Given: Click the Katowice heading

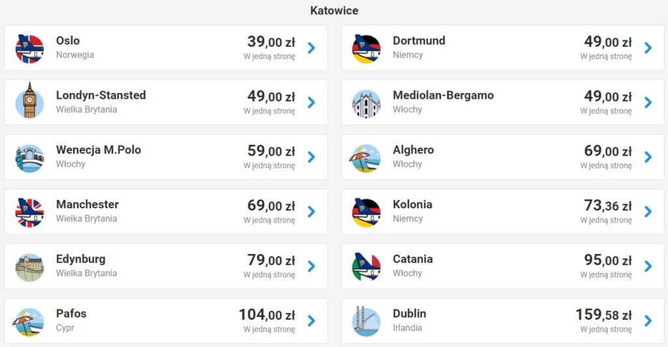Looking at the screenshot, I should click(x=334, y=10).
